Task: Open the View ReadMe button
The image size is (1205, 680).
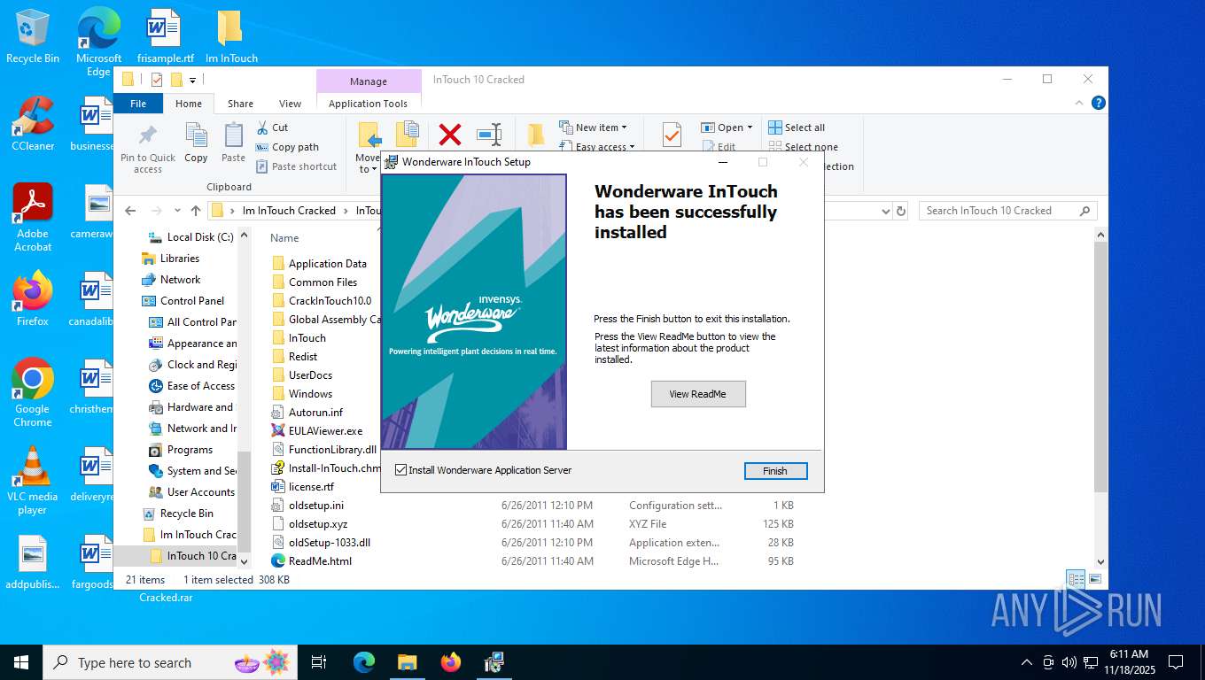Action: click(698, 394)
